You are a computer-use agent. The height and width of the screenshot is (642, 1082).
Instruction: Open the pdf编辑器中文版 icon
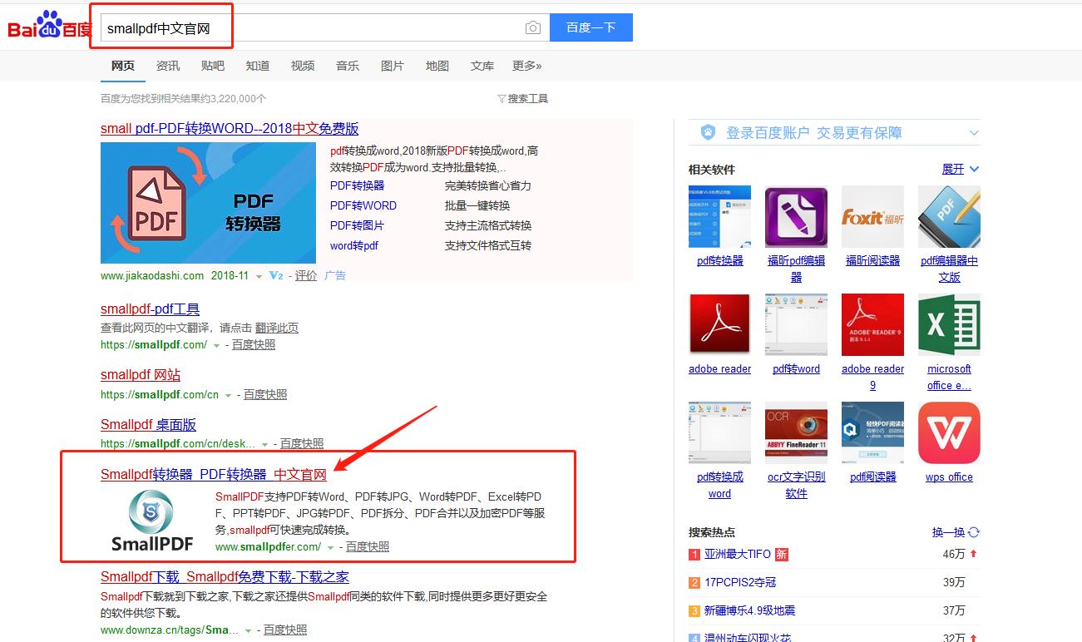949,216
